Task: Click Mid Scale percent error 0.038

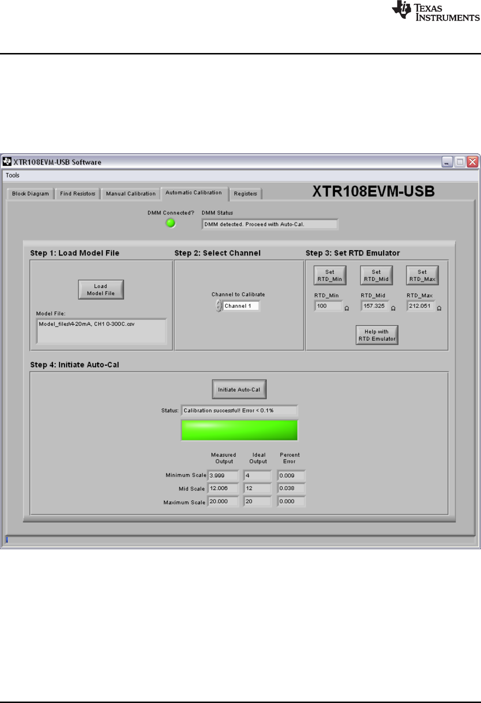Action: tap(291, 488)
